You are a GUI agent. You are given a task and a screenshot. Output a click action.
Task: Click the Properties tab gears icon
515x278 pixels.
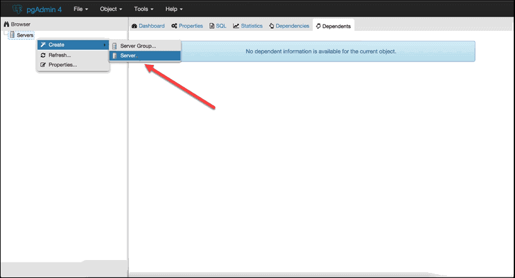click(x=174, y=26)
